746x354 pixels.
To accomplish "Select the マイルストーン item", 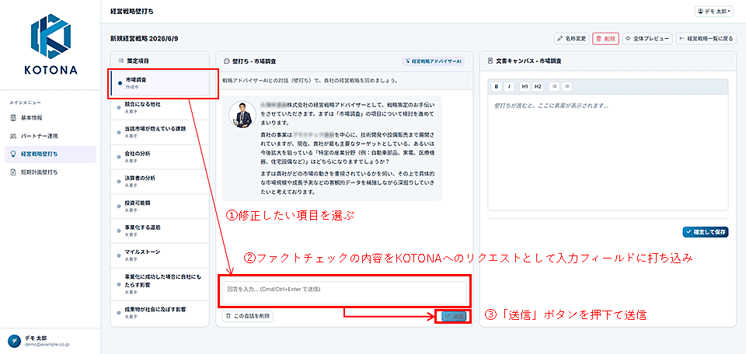I will point(159,255).
